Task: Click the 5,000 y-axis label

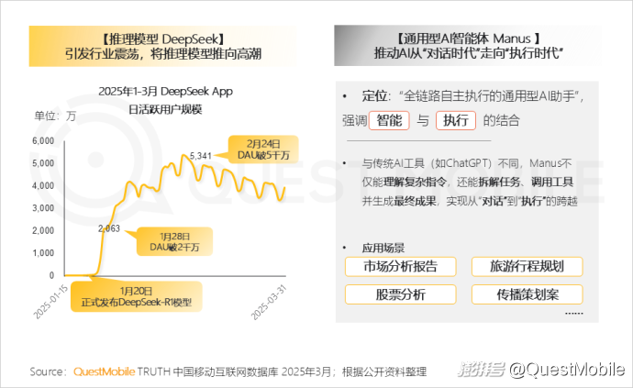Action: pos(43,163)
